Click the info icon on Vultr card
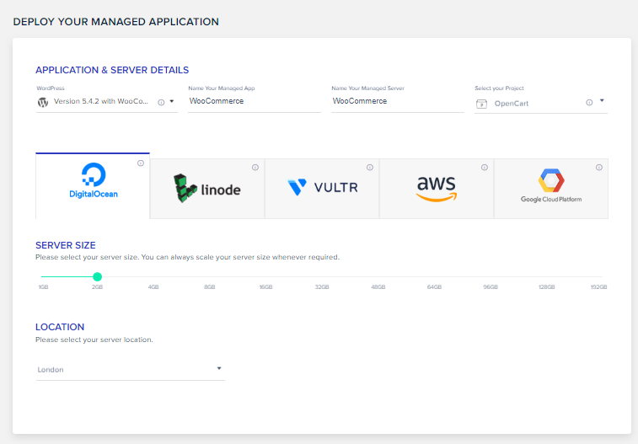638x444 pixels. 369,168
